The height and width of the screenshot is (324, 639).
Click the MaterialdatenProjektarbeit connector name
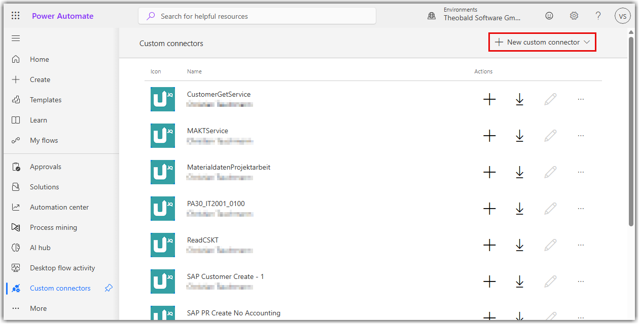(x=229, y=167)
